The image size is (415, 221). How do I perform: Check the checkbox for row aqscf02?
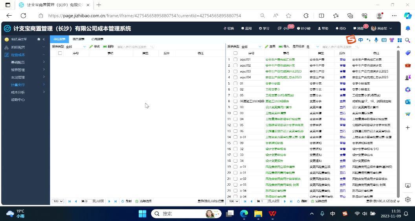(235, 65)
